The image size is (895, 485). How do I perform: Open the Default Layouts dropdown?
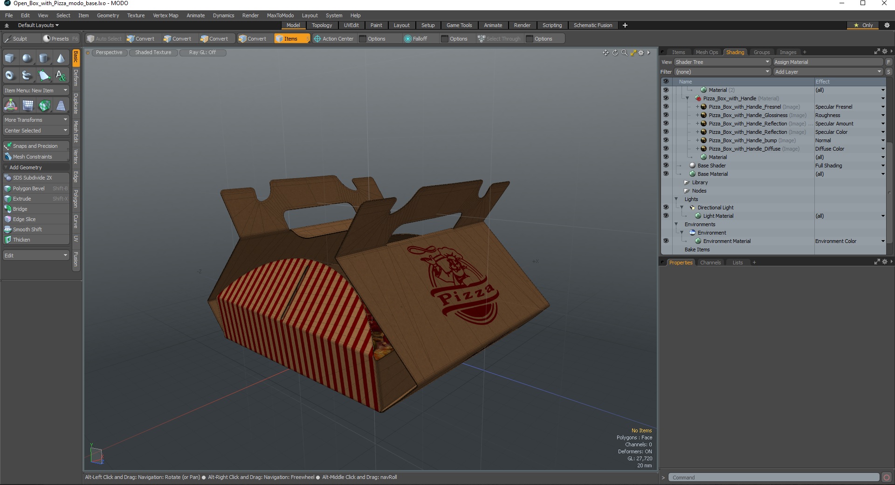[x=38, y=25]
